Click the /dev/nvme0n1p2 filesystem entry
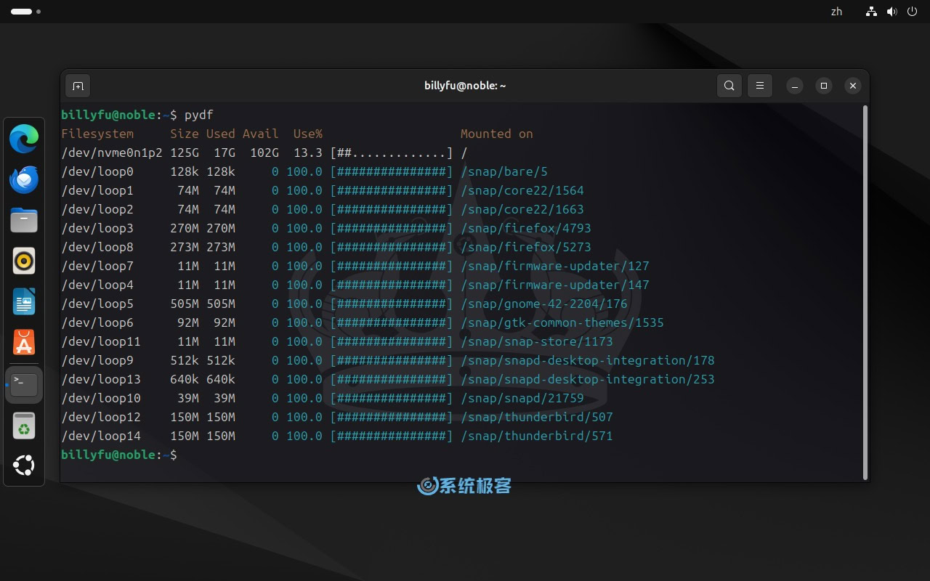The width and height of the screenshot is (930, 581). 112,153
